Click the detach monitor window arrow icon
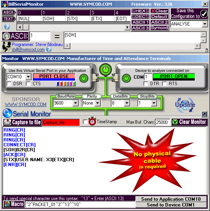This screenshot has height=211, width=210. 204,114
